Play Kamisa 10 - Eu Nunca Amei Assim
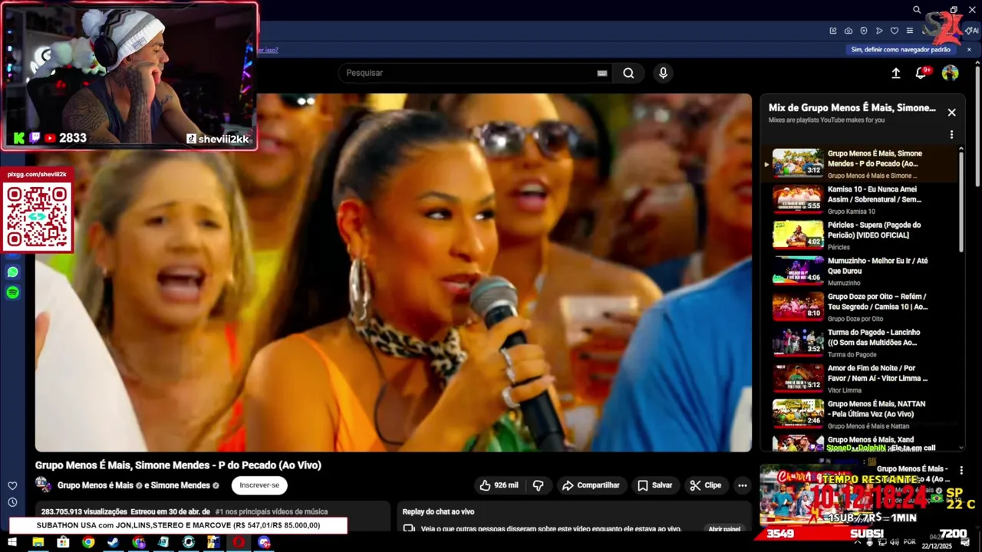The image size is (982, 552). pyautogui.click(x=864, y=199)
